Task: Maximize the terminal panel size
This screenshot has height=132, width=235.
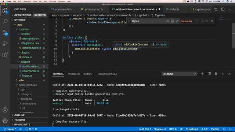Action: 223,74
